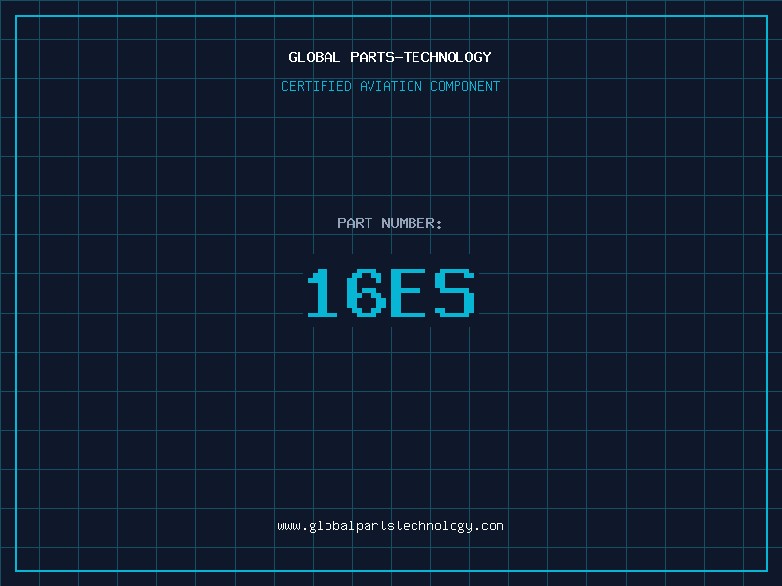Click the PART NUMBER: label
The height and width of the screenshot is (586, 782).
coord(390,223)
